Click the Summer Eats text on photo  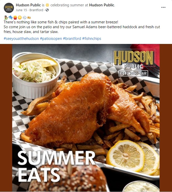coord(56,166)
